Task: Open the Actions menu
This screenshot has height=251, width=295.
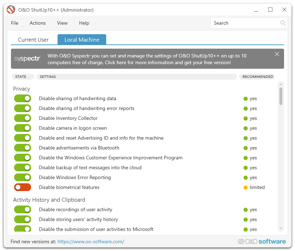Action: [38, 23]
